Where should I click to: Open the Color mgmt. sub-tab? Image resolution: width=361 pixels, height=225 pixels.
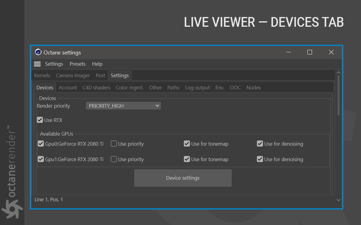point(130,88)
